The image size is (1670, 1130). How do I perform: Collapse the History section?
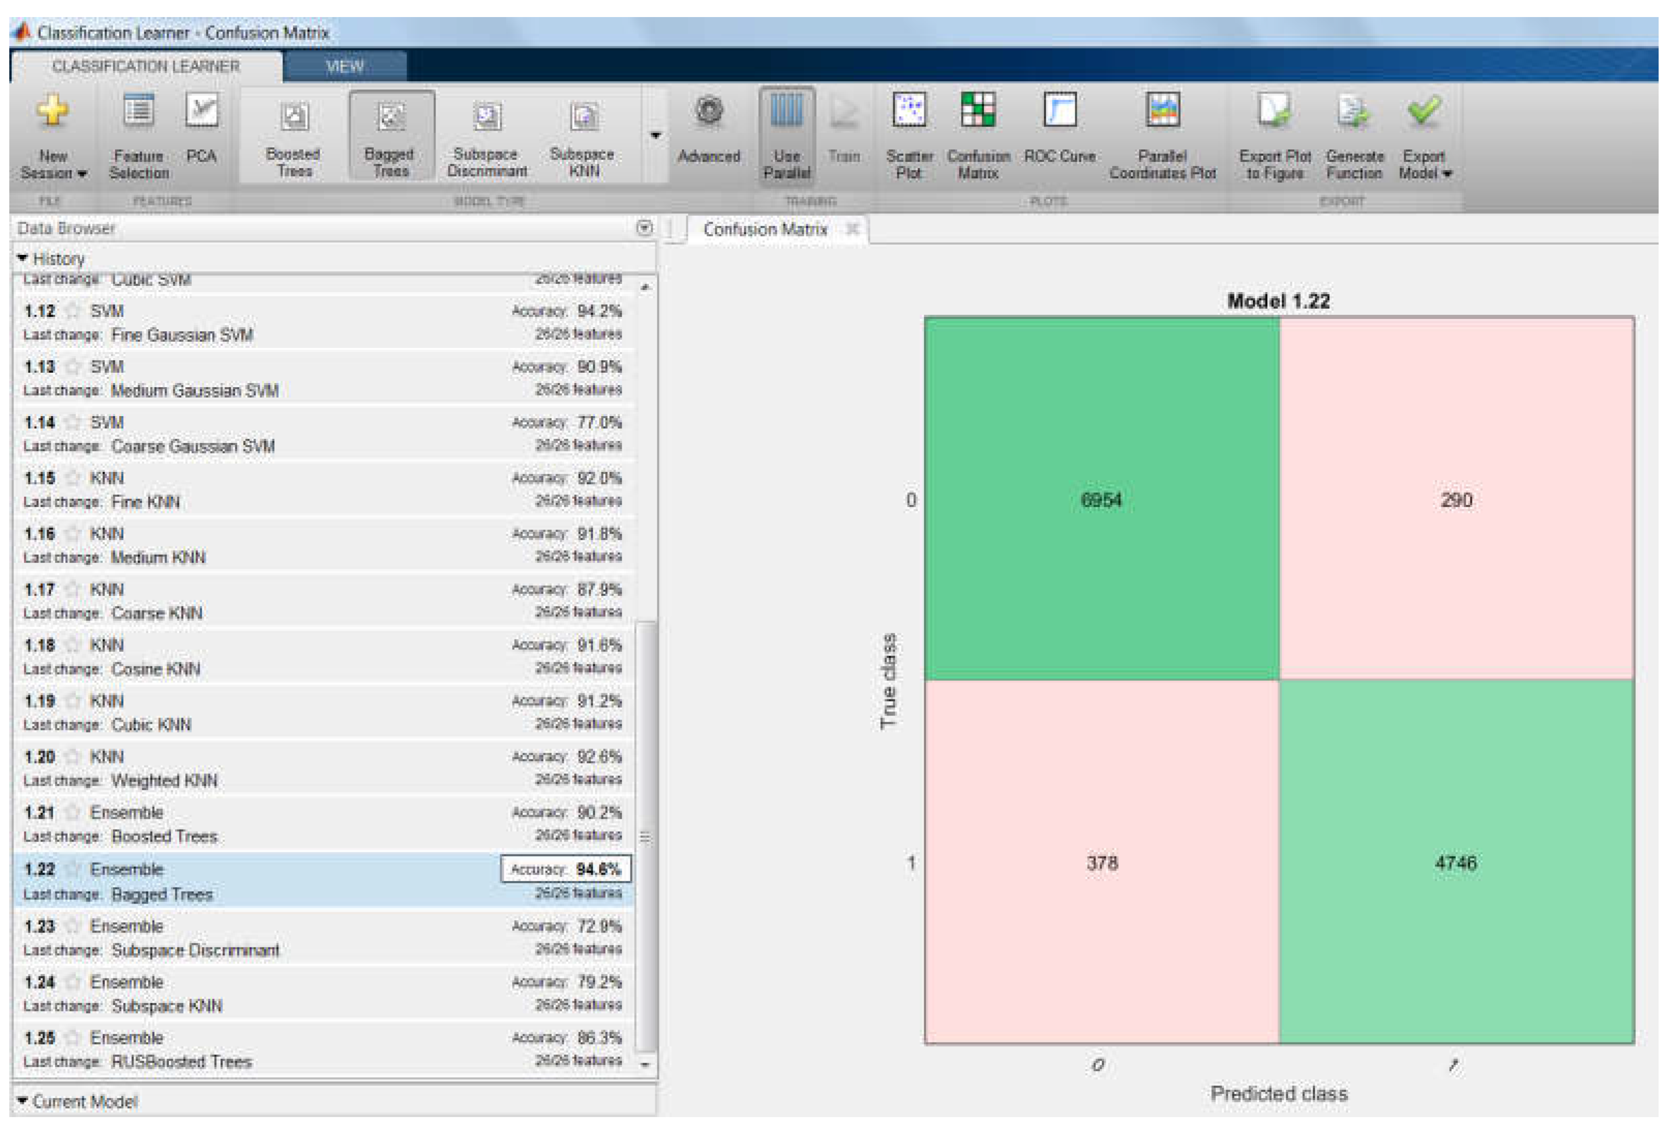23,258
